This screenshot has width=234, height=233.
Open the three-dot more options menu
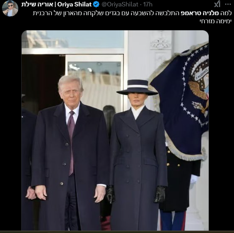(x=228, y=4)
